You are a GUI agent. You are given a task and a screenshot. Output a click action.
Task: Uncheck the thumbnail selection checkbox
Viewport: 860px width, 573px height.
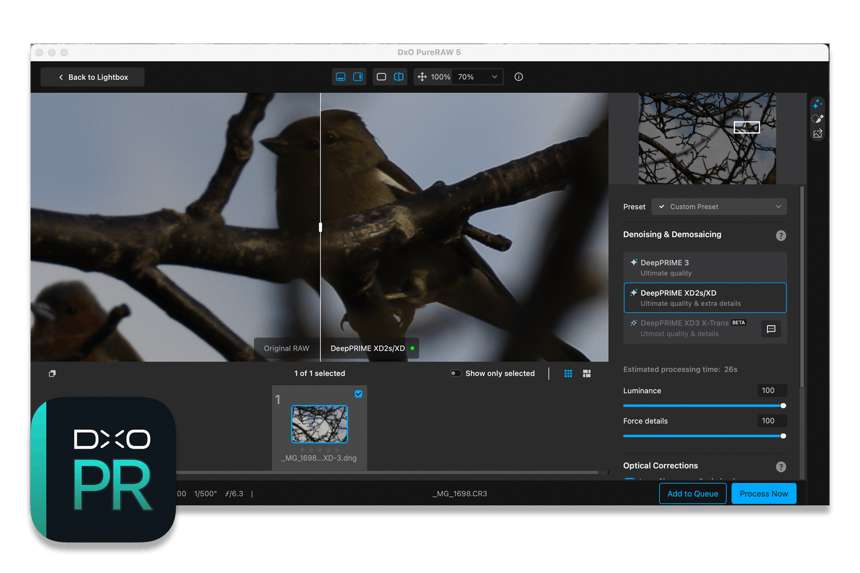pyautogui.click(x=358, y=394)
